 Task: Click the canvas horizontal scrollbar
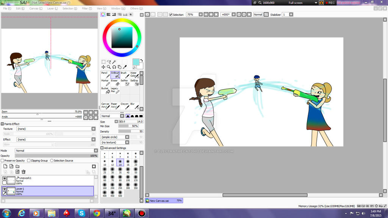tap(265, 195)
